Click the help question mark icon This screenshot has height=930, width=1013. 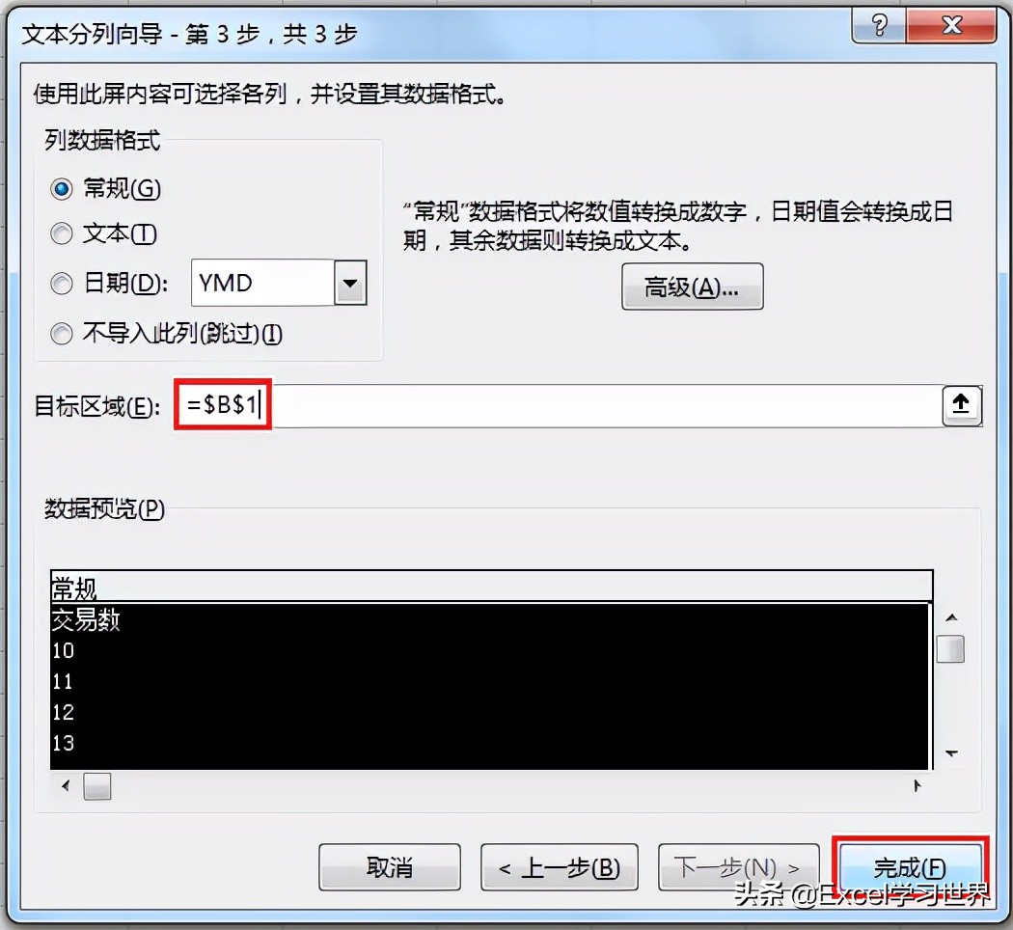[879, 26]
